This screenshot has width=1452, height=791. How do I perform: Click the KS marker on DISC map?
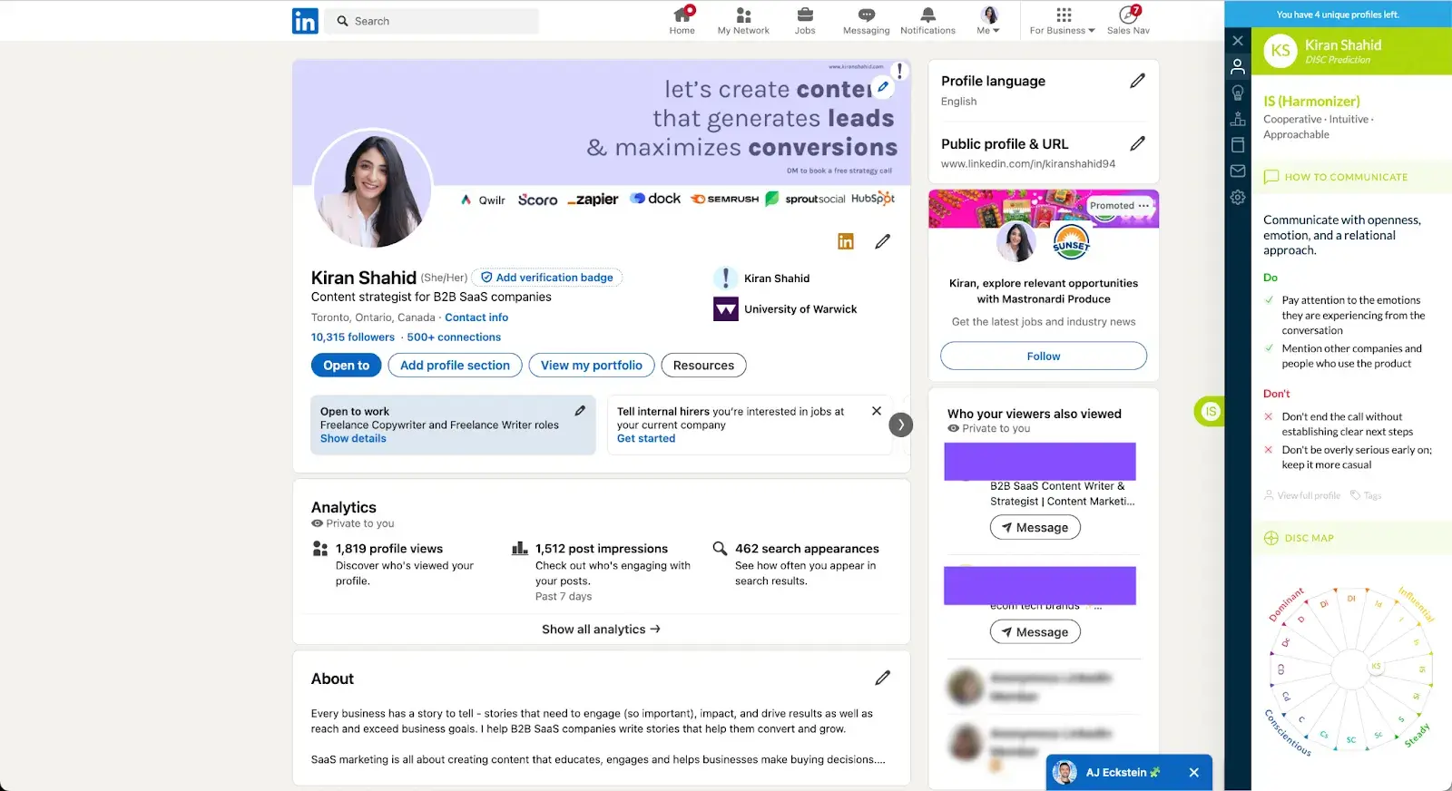coord(1376,666)
